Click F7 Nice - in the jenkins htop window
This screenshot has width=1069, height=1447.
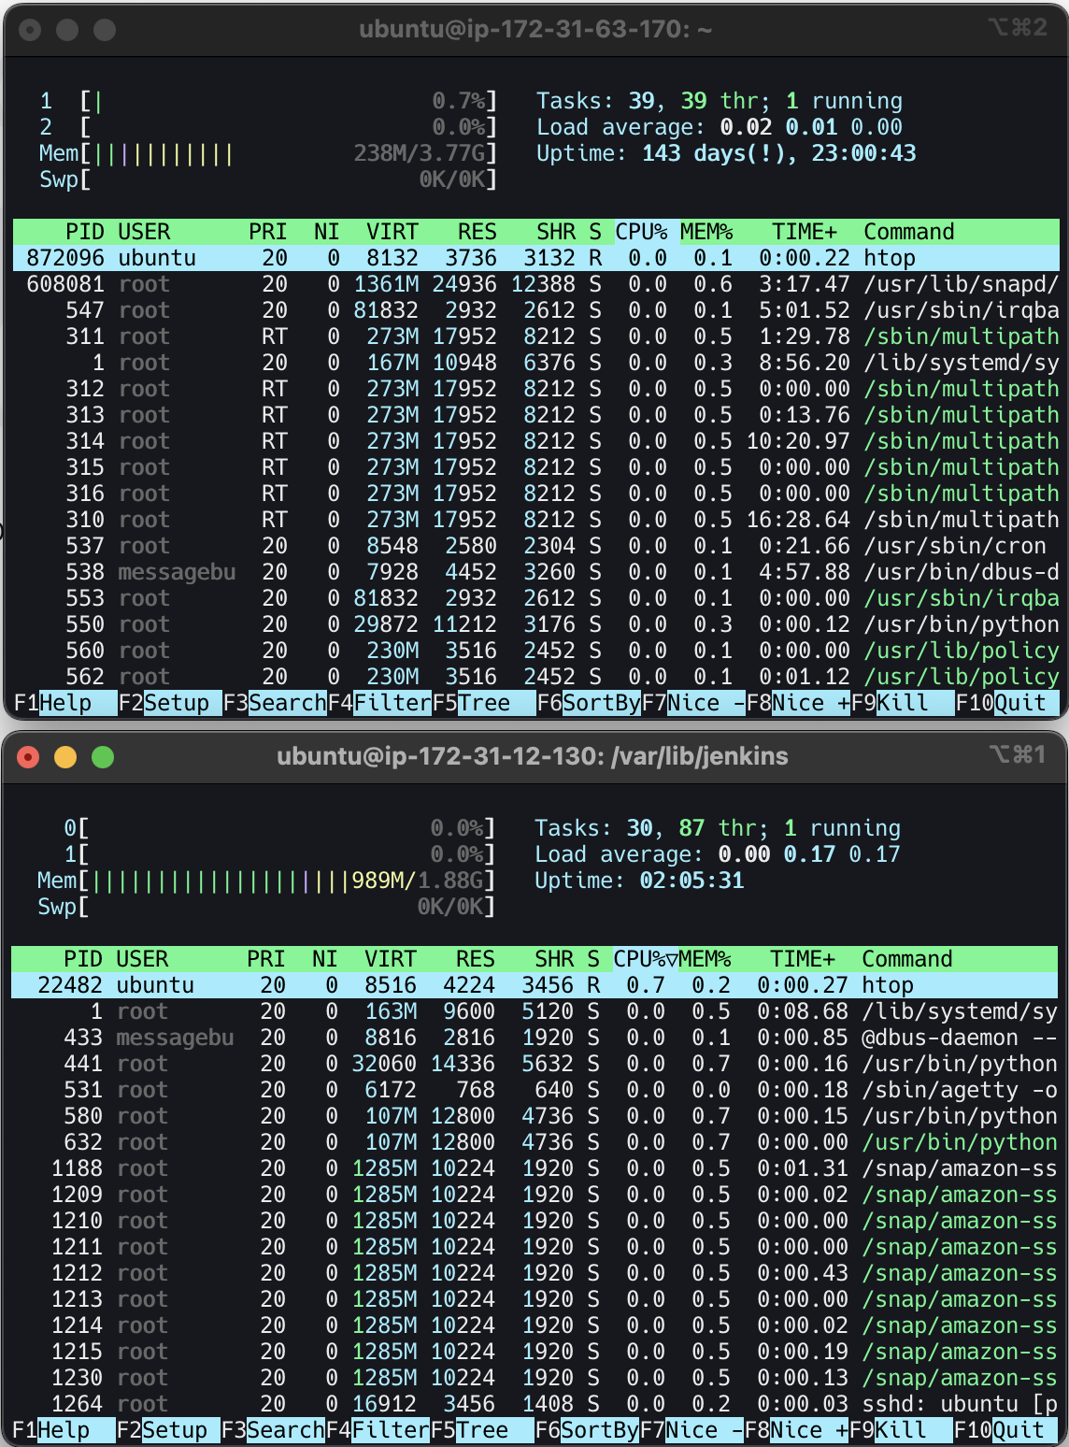[x=691, y=1430]
